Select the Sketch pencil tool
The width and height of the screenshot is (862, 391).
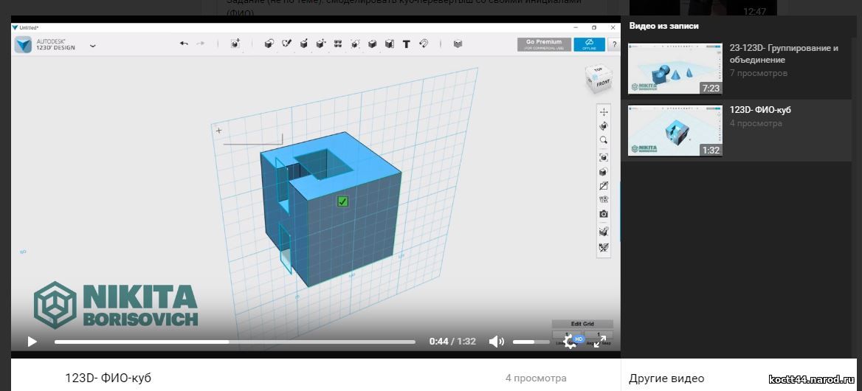point(286,44)
